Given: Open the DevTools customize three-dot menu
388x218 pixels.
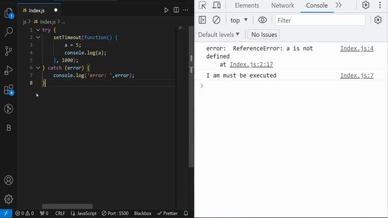Looking at the screenshot, I should pos(380,5).
